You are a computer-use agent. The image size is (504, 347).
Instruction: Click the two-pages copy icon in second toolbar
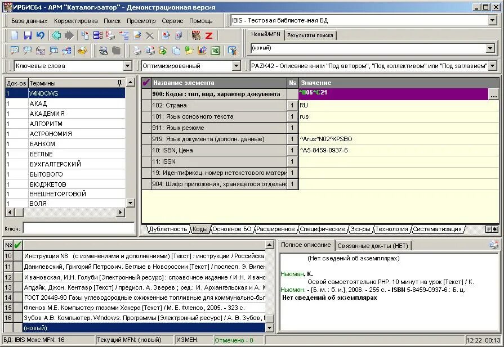176,51
